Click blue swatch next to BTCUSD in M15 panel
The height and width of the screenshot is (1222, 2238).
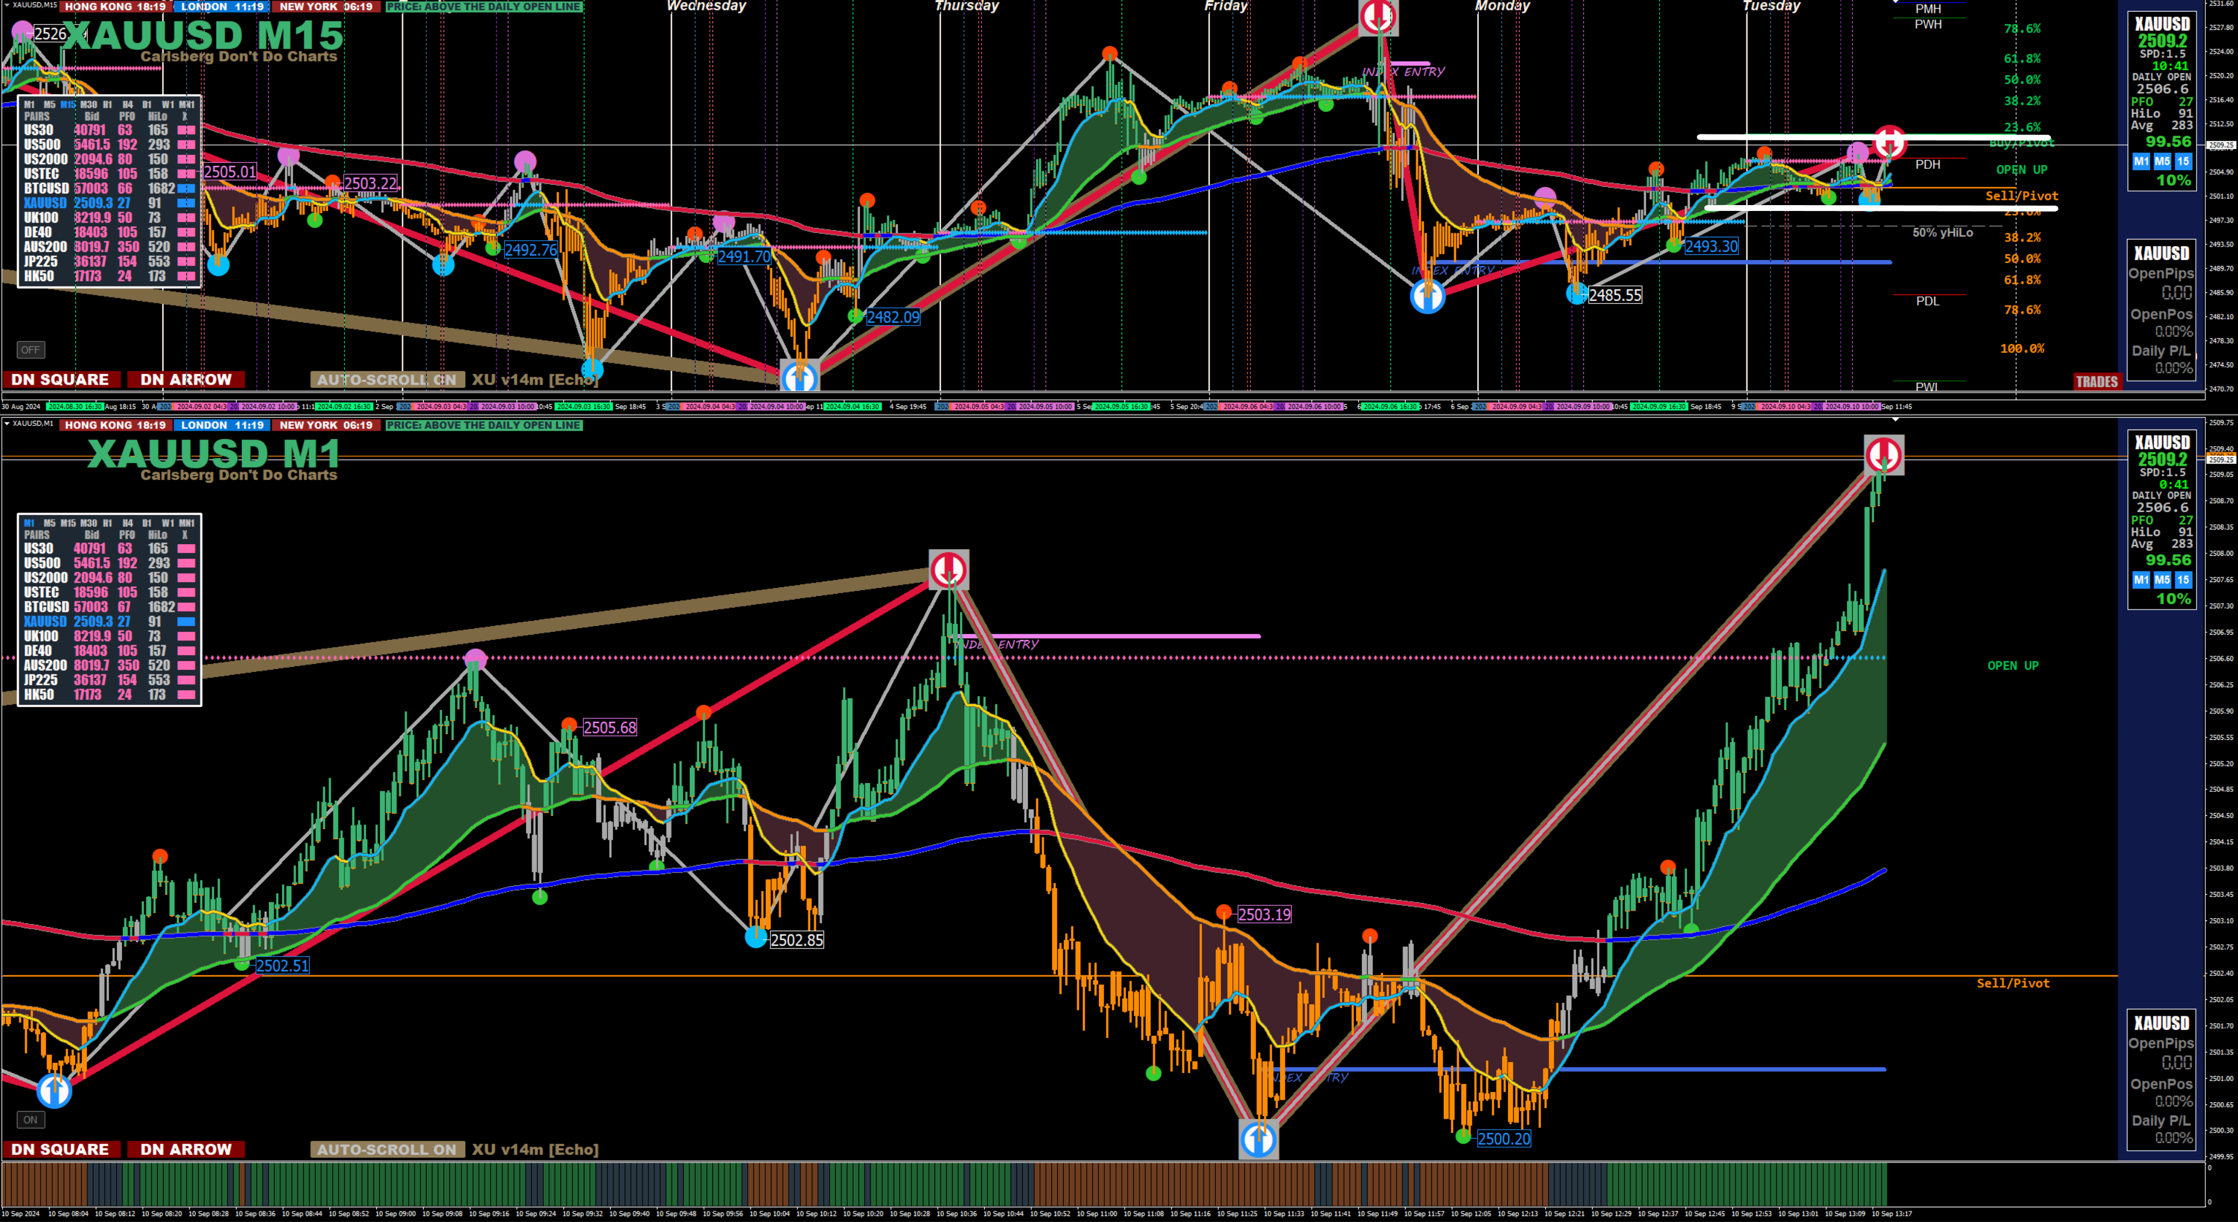coord(186,188)
